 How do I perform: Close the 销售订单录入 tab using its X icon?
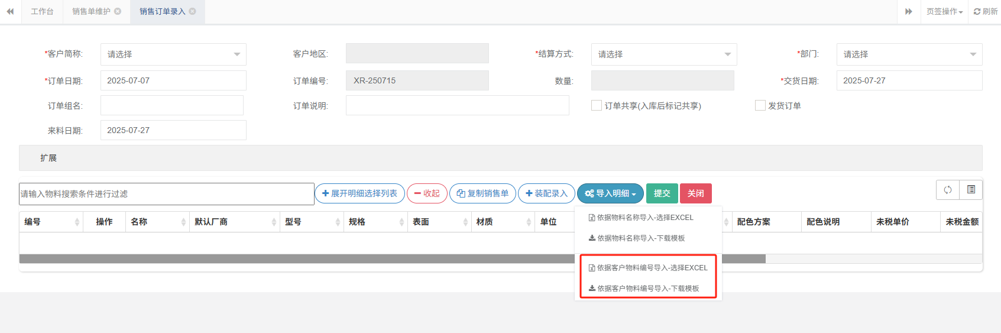click(192, 11)
